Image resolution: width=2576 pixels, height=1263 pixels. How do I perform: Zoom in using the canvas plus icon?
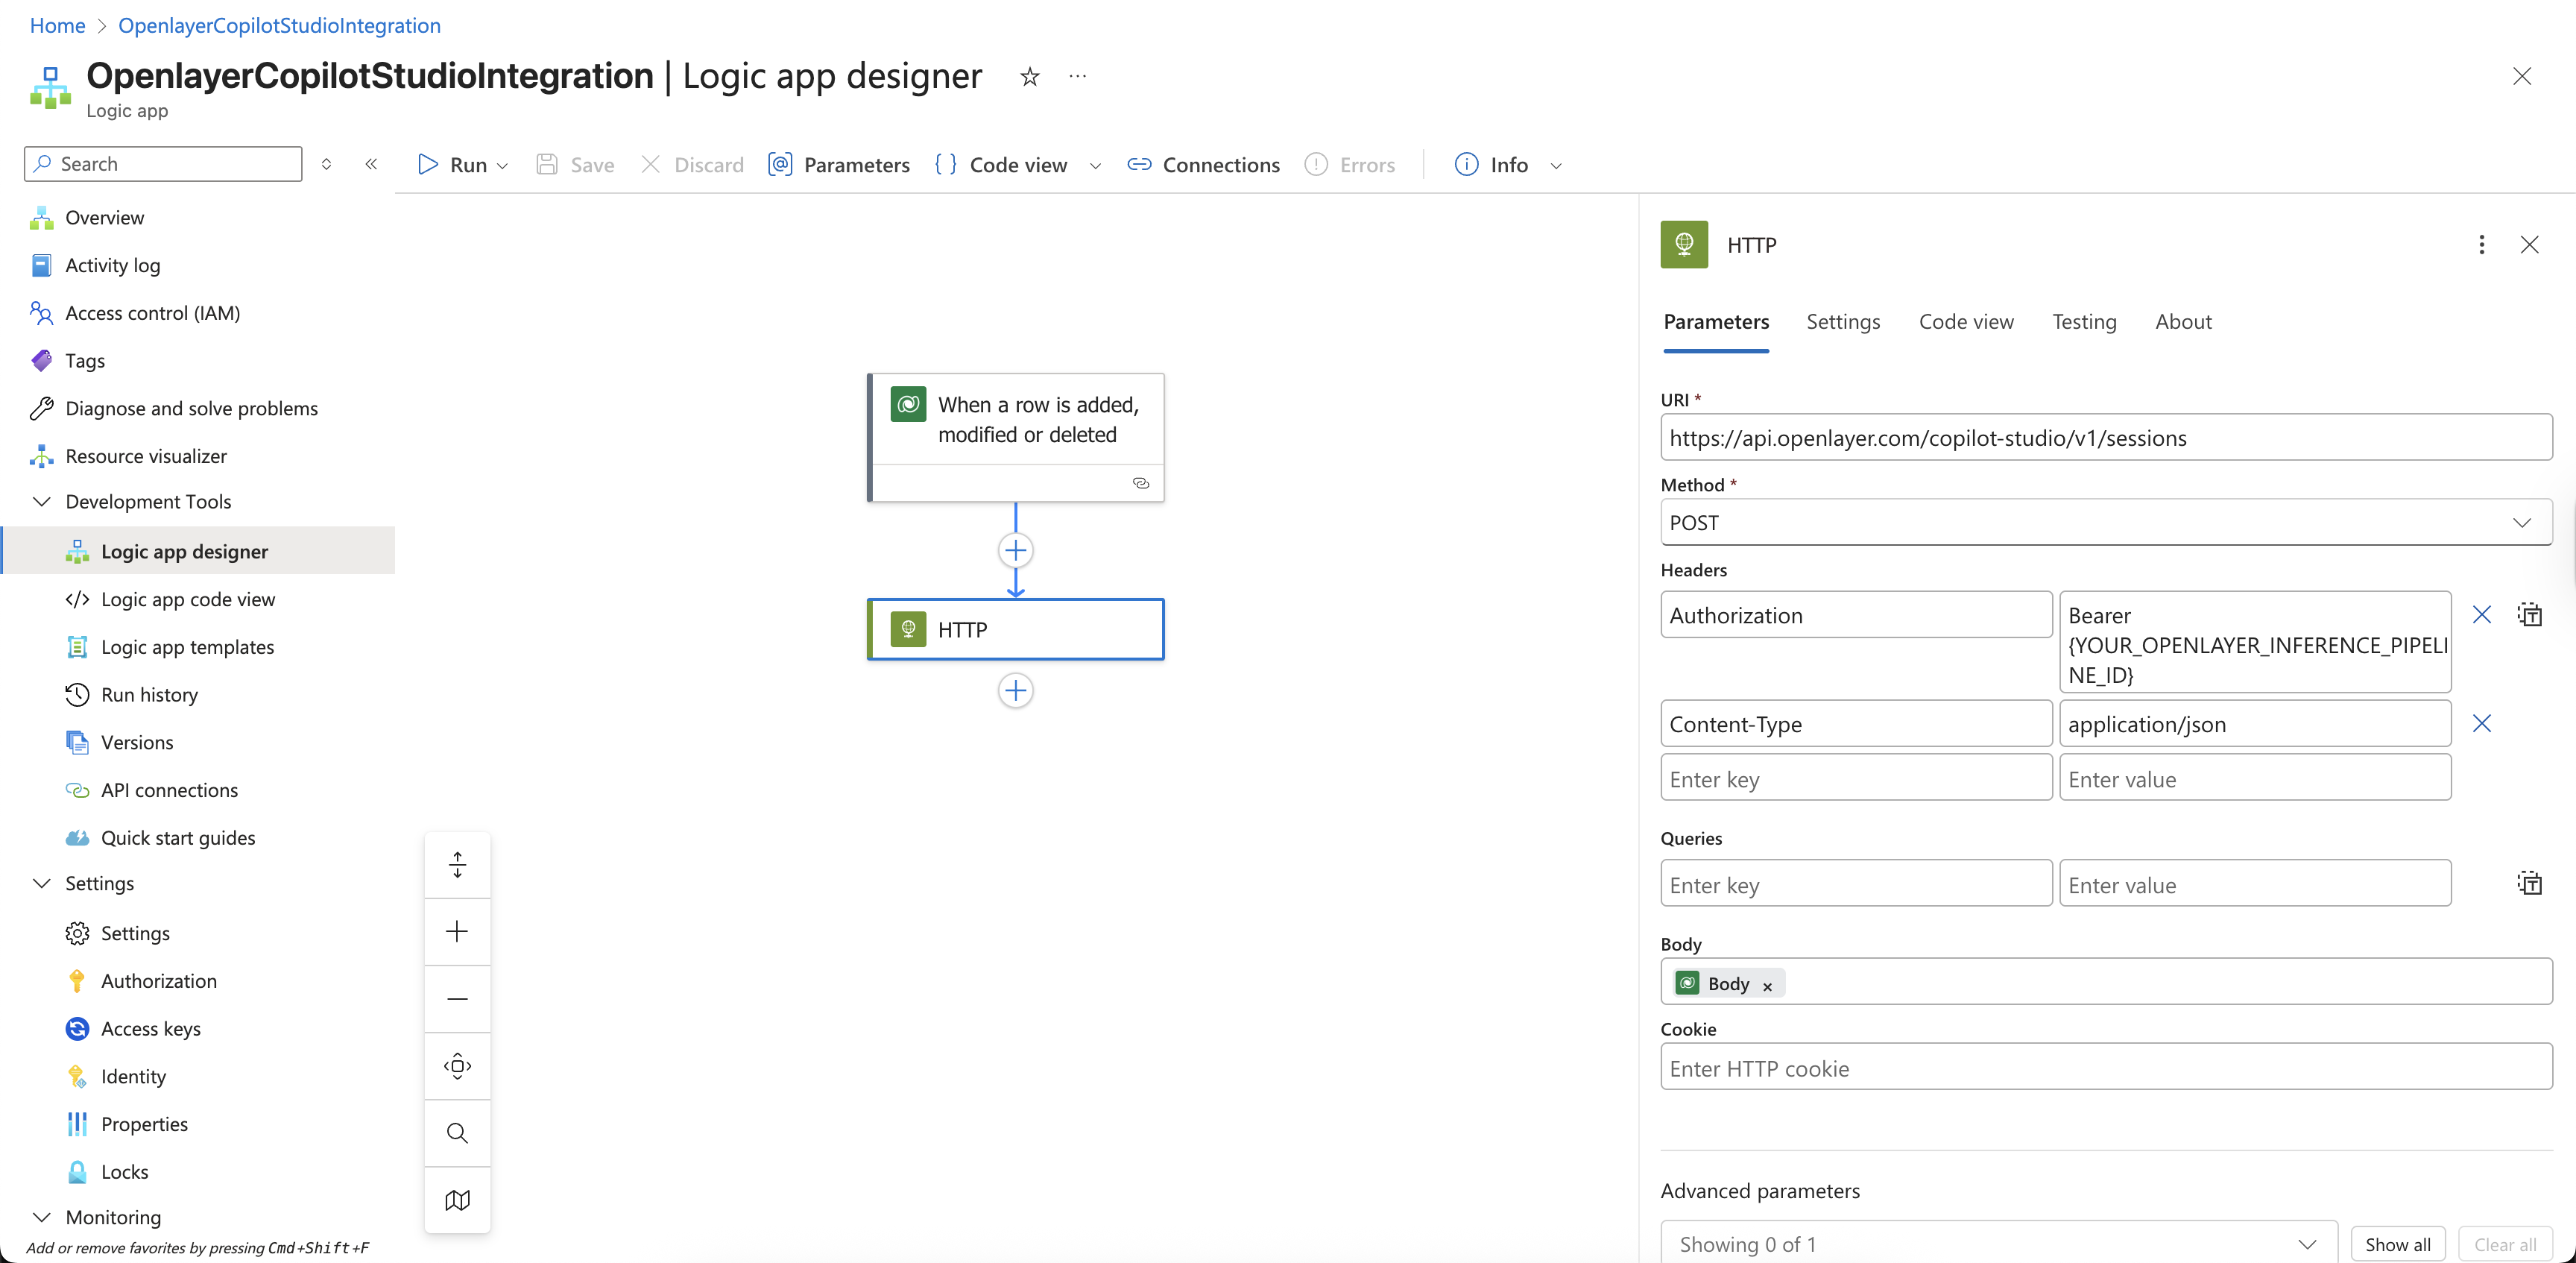[x=457, y=931]
